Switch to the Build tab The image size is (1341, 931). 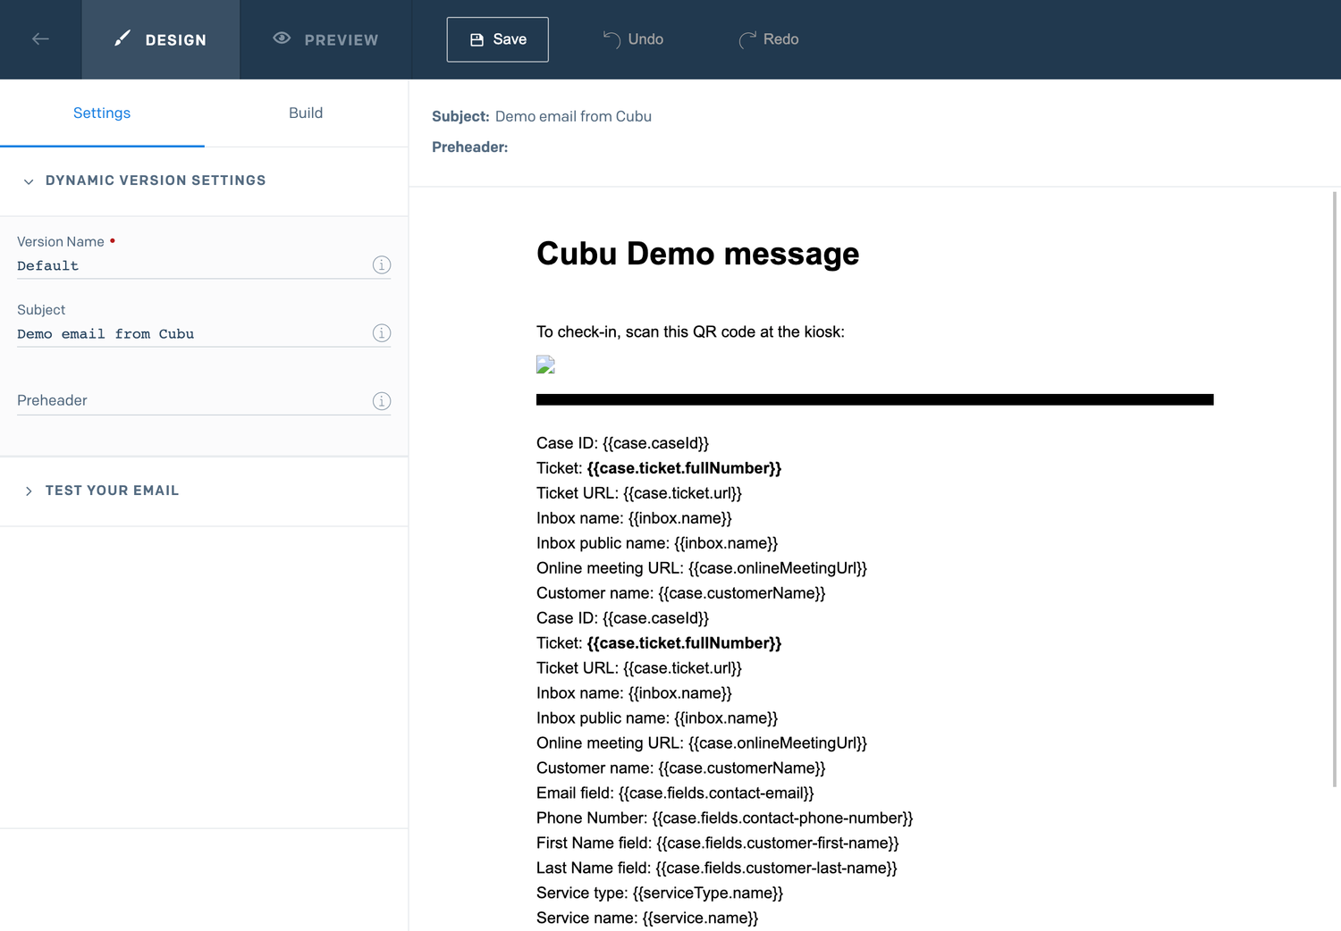point(306,113)
